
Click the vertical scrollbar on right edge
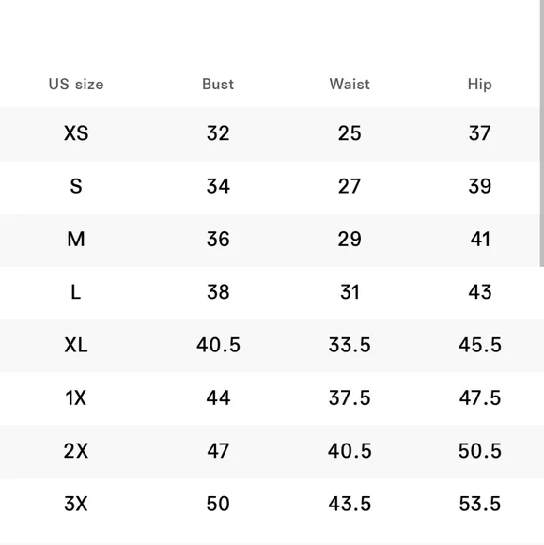541,133
